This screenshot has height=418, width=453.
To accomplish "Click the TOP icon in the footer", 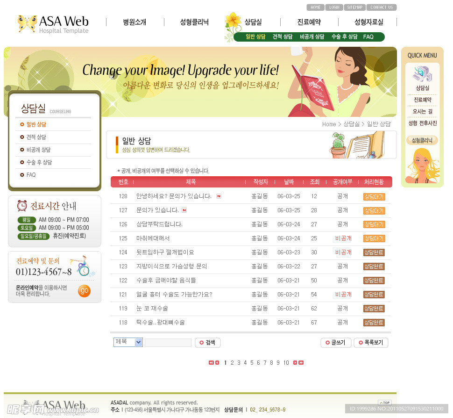I will pyautogui.click(x=384, y=403).
